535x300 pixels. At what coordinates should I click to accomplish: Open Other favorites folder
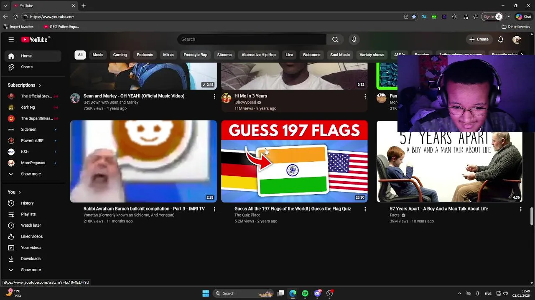click(x=516, y=27)
